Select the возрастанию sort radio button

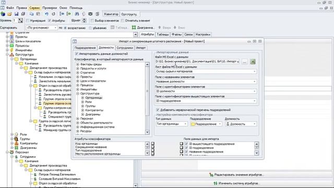[x=65, y=28]
